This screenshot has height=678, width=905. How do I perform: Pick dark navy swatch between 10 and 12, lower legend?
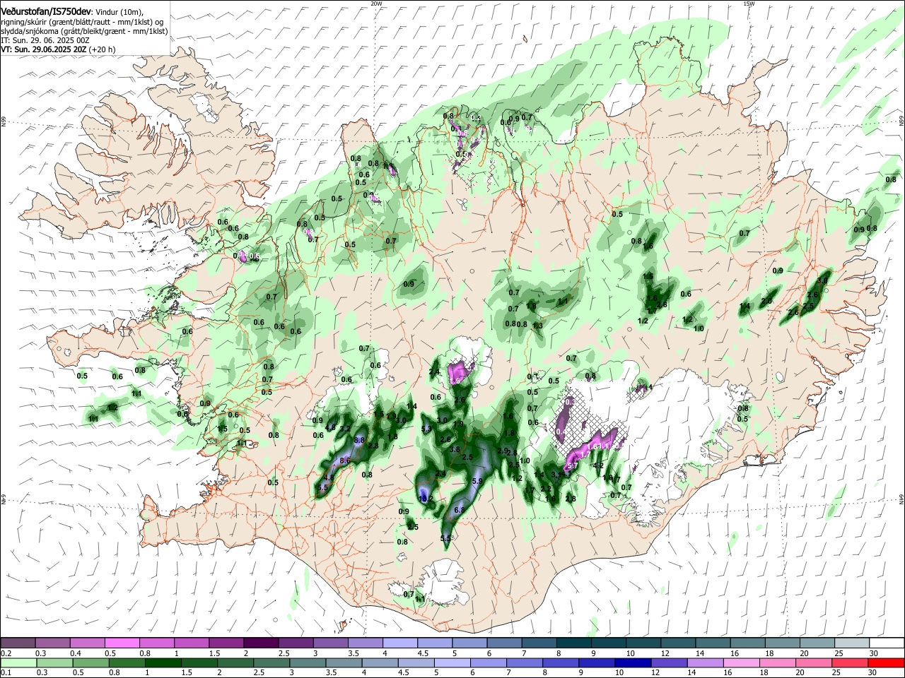click(x=631, y=662)
